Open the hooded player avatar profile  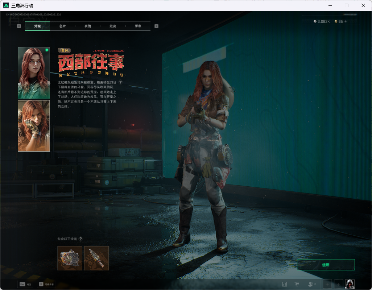[x=350, y=284]
